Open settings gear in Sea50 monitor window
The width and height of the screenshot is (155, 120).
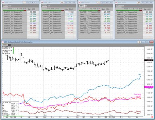(x=62, y=2)
